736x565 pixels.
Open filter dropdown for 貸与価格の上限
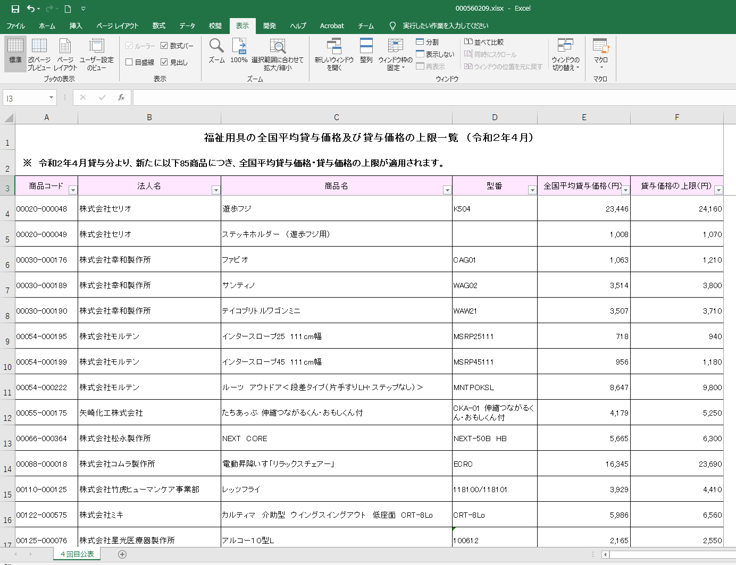coord(718,190)
